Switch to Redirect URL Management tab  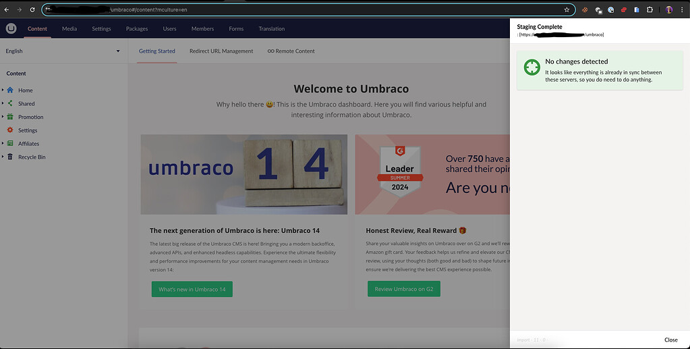[x=221, y=51]
